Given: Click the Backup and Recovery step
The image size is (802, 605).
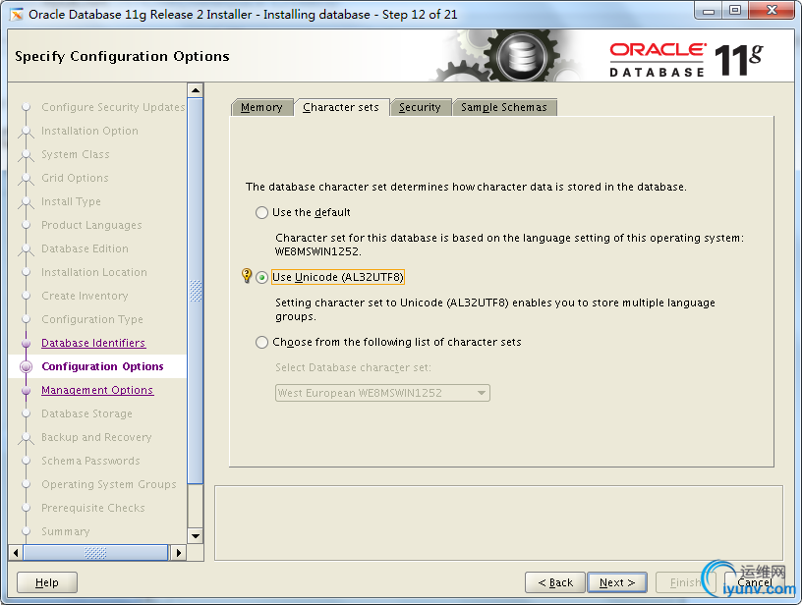Looking at the screenshot, I should coord(96,437).
